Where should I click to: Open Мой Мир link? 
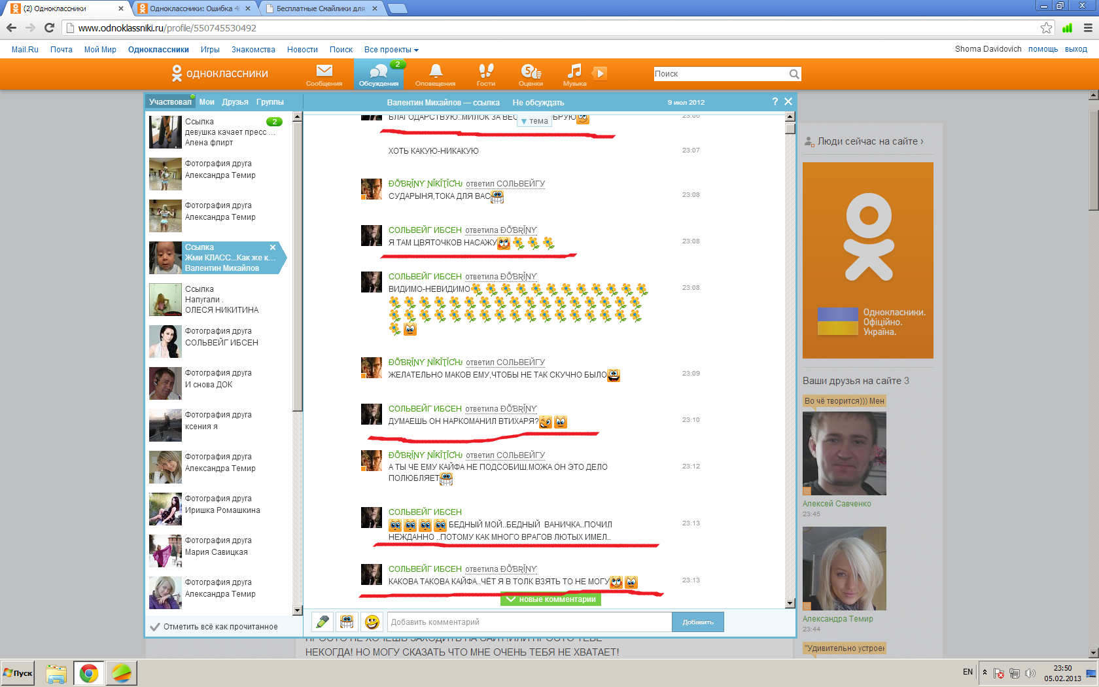pos(100,50)
